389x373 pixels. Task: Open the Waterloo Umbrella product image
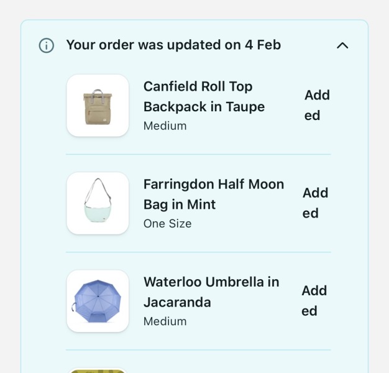click(98, 301)
